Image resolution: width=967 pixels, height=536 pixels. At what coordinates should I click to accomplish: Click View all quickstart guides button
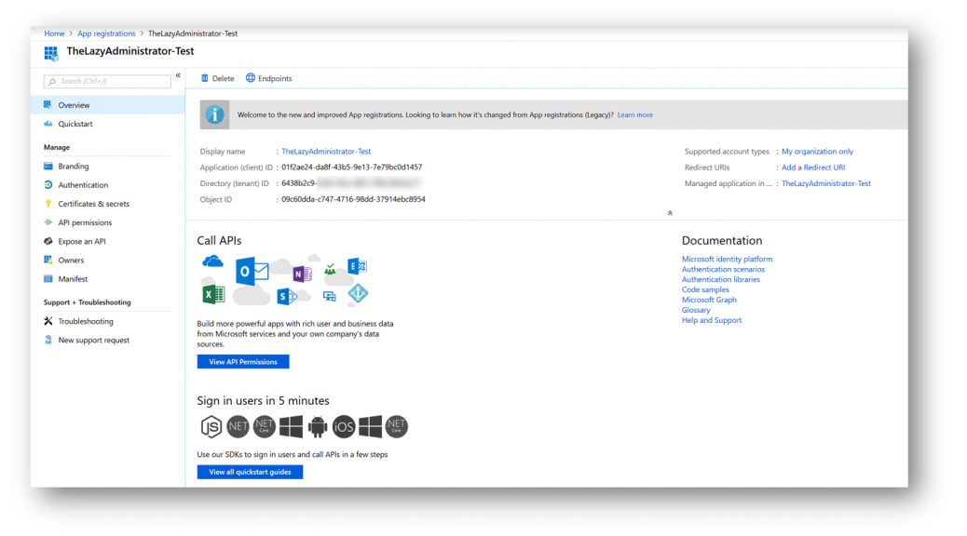250,472
